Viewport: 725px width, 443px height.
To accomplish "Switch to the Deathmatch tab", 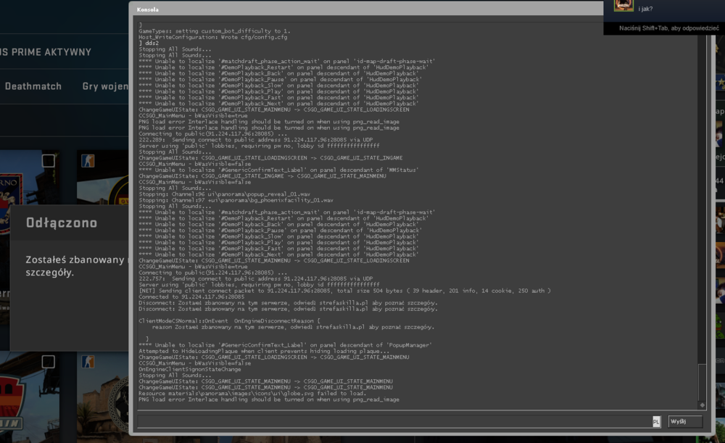I will (x=33, y=86).
